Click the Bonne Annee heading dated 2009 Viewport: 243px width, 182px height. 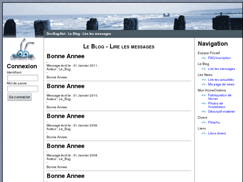click(66, 116)
